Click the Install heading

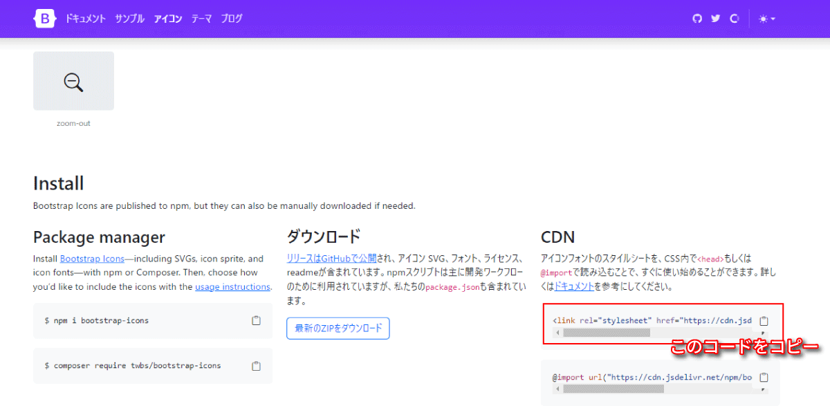(59, 183)
